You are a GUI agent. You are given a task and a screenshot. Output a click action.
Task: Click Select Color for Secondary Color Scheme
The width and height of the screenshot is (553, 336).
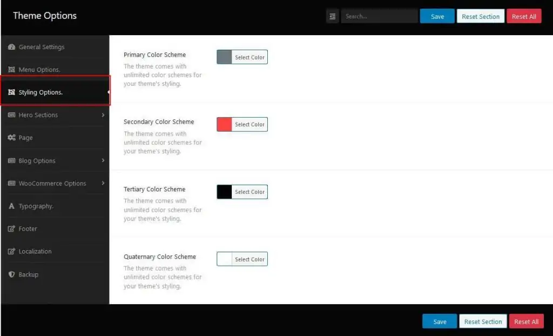249,124
